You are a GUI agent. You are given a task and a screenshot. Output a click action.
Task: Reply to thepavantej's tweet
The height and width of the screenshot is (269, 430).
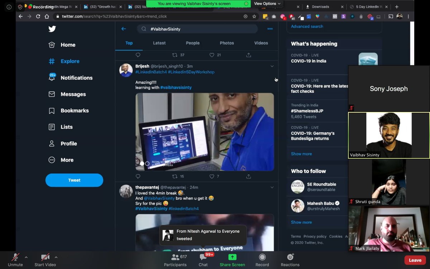pyautogui.click(x=138, y=176)
